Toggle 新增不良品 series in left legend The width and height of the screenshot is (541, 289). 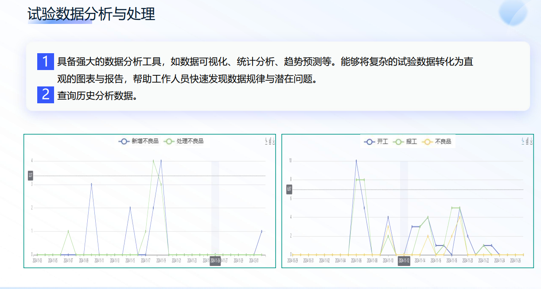(138, 141)
